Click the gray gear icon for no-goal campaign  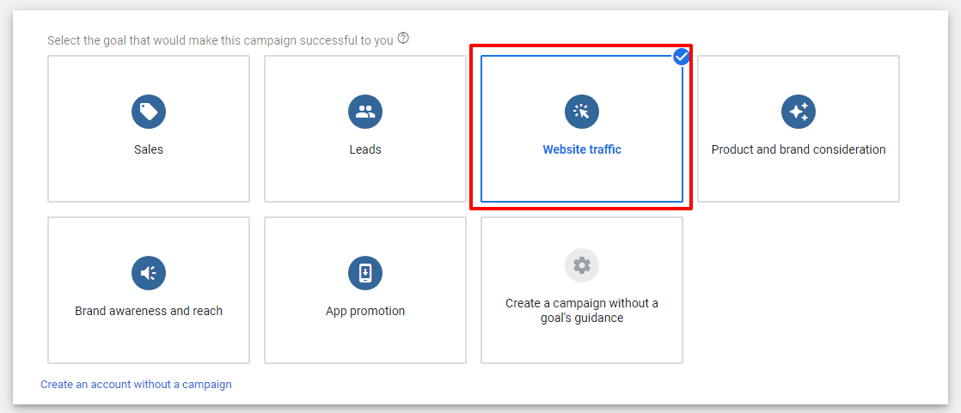point(582,265)
